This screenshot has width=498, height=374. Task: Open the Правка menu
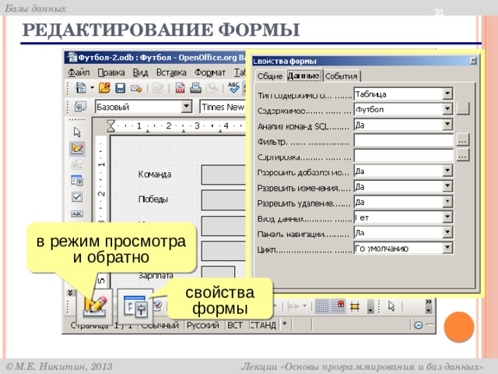pyautogui.click(x=110, y=72)
